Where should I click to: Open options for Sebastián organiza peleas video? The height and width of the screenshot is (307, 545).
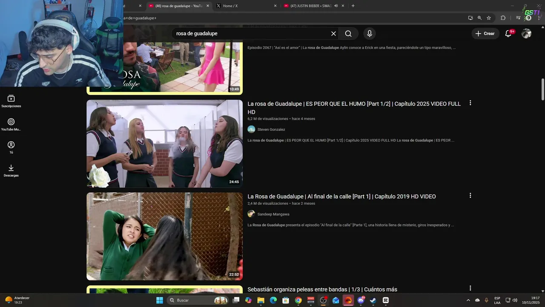point(470,288)
